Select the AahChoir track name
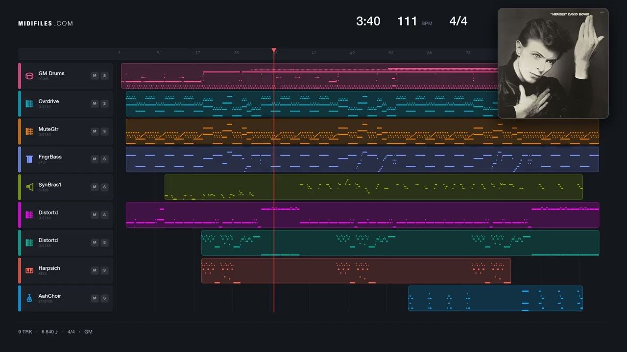The image size is (627, 352). coord(50,296)
